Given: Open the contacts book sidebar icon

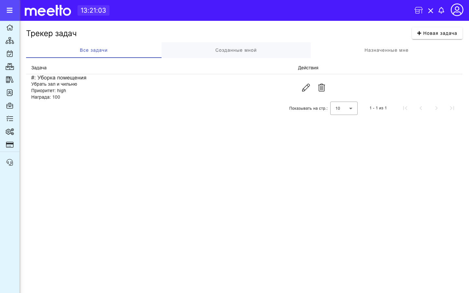Looking at the screenshot, I should [10, 93].
